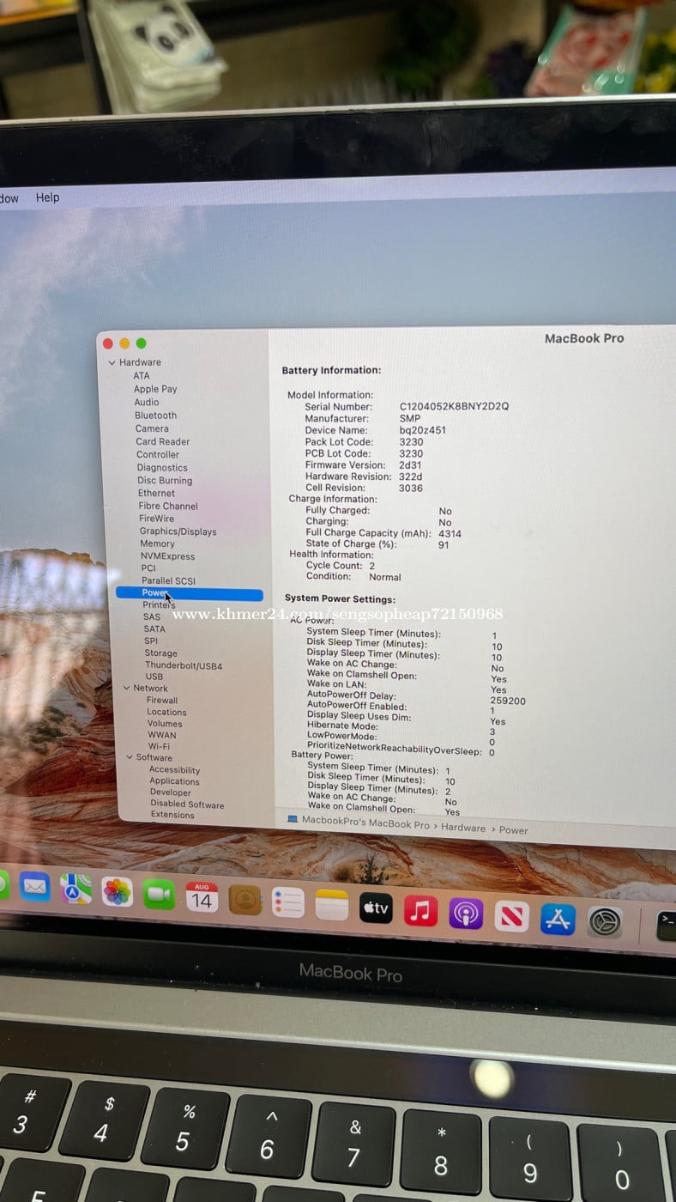Collapse the Hardware section chevron

click(112, 363)
